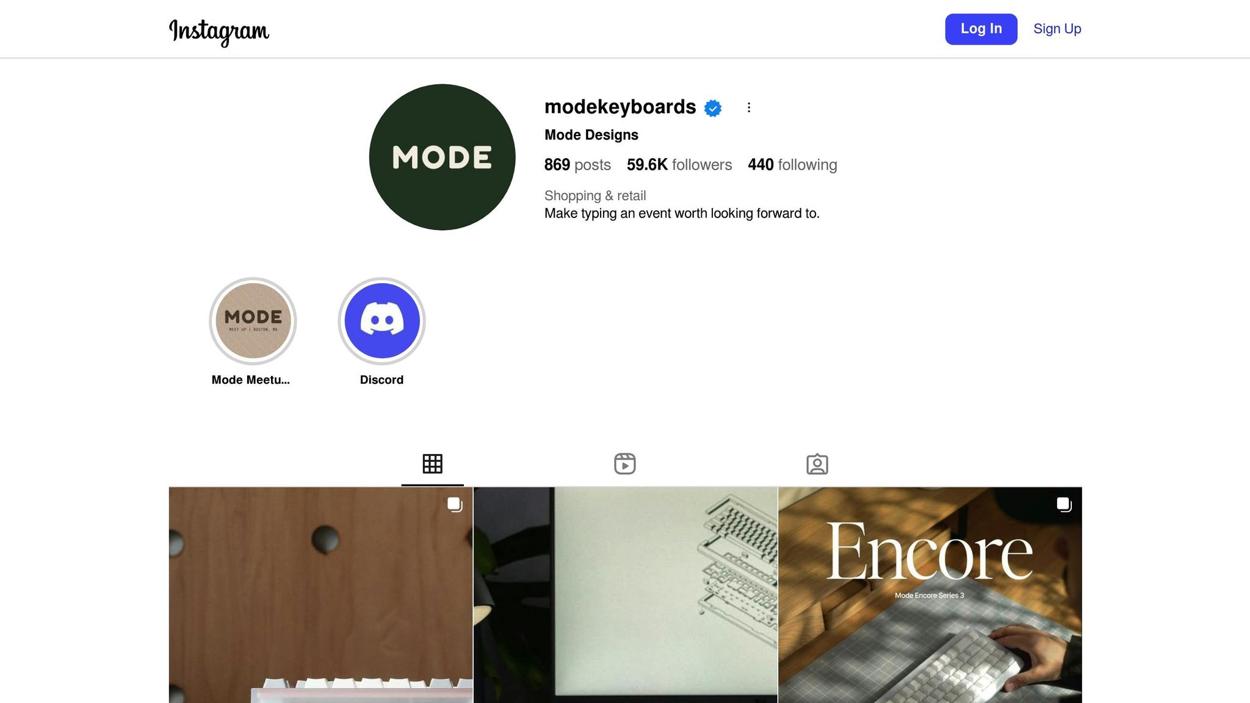View the 440 following list
Viewport: 1250px width, 703px height.
point(792,165)
